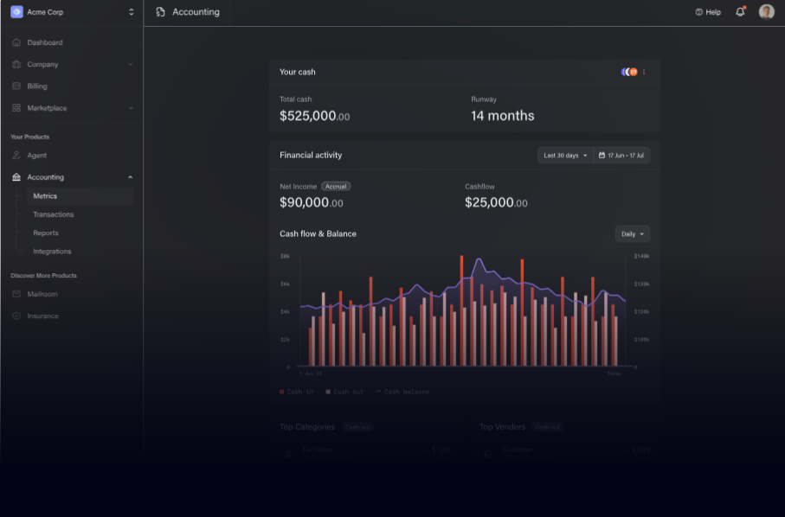
Task: Discover the Mailroom product
Action: coord(42,294)
